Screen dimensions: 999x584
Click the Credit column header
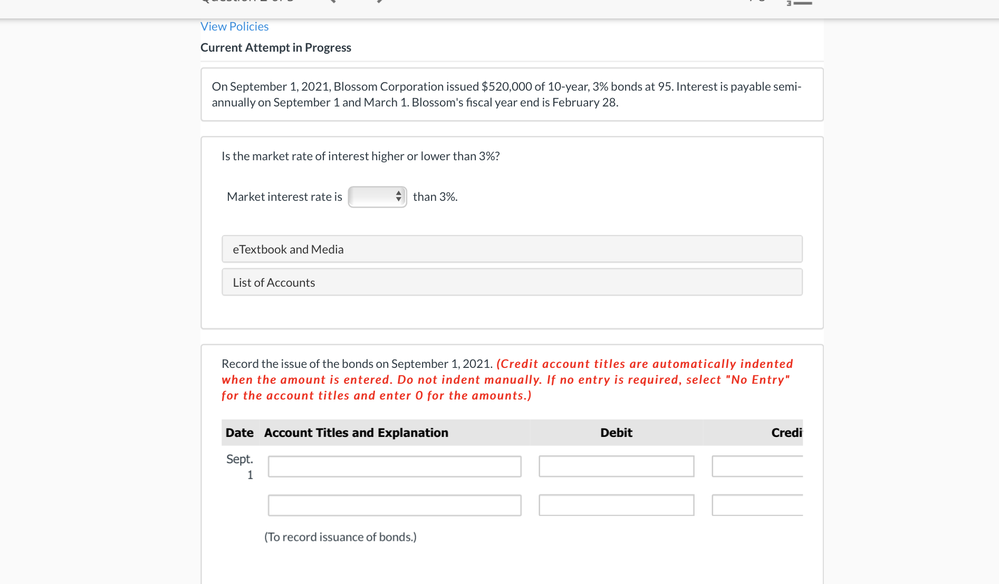(786, 432)
